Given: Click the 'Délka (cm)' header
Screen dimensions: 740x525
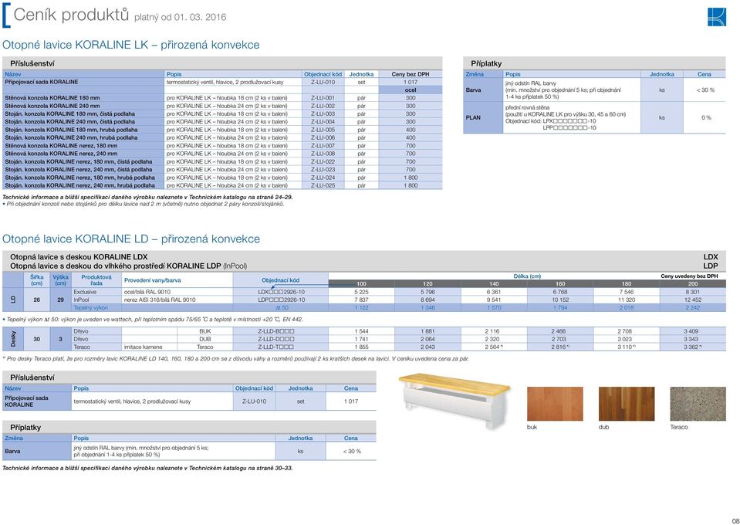Looking at the screenshot, I should tap(527, 276).
